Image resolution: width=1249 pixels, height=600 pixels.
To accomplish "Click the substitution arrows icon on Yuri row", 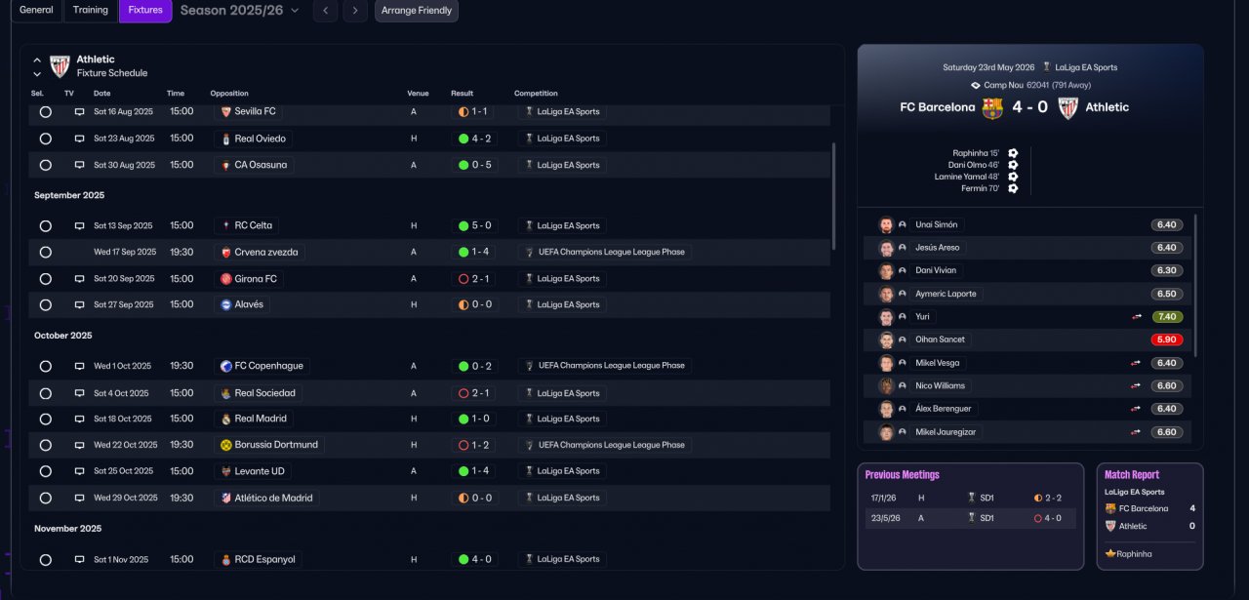I will click(x=1136, y=317).
